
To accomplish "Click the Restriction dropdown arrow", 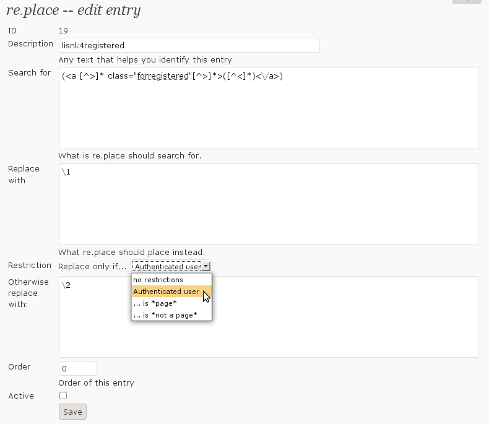I will pyautogui.click(x=206, y=266).
